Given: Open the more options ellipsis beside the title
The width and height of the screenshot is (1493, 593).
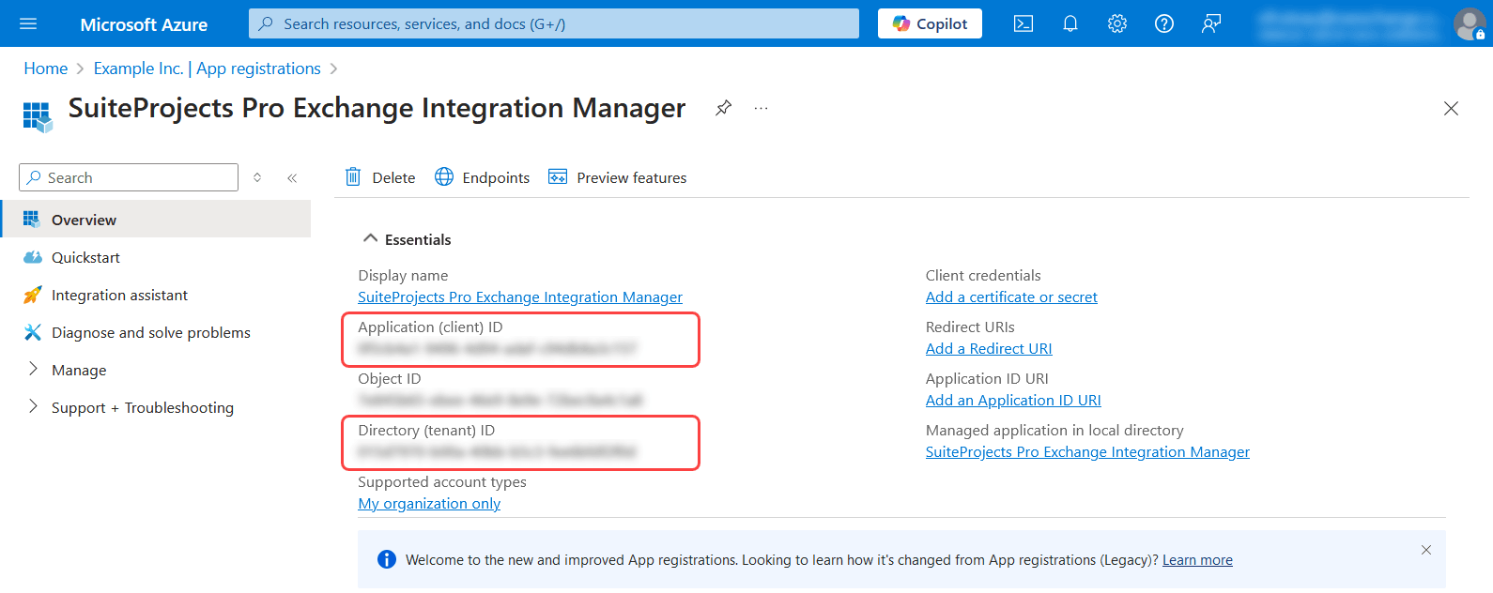Looking at the screenshot, I should tap(761, 108).
